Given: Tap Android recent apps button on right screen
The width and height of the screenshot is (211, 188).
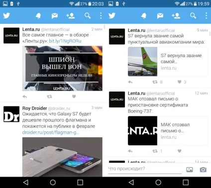Looking at the screenshot, I should (186, 183).
